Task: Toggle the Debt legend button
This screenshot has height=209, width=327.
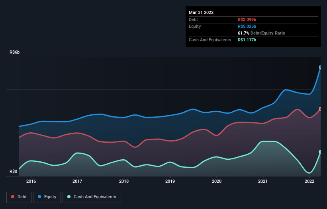Action: pyautogui.click(x=19, y=197)
